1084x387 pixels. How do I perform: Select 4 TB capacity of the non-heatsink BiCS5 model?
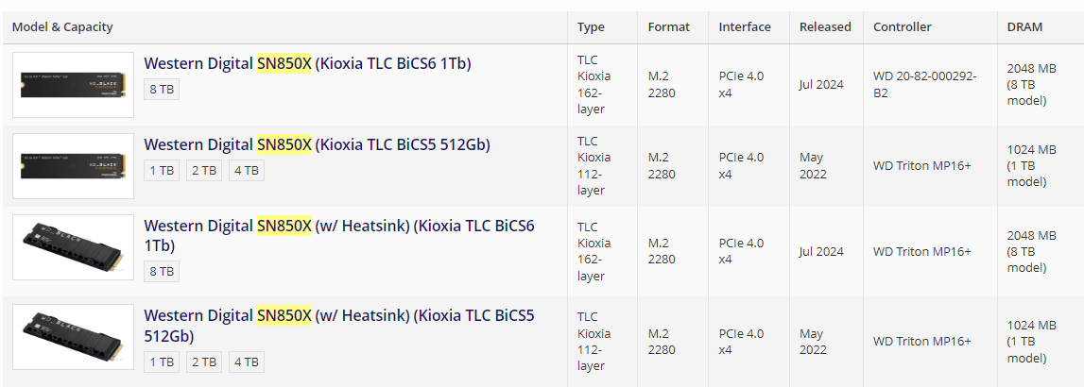246,170
